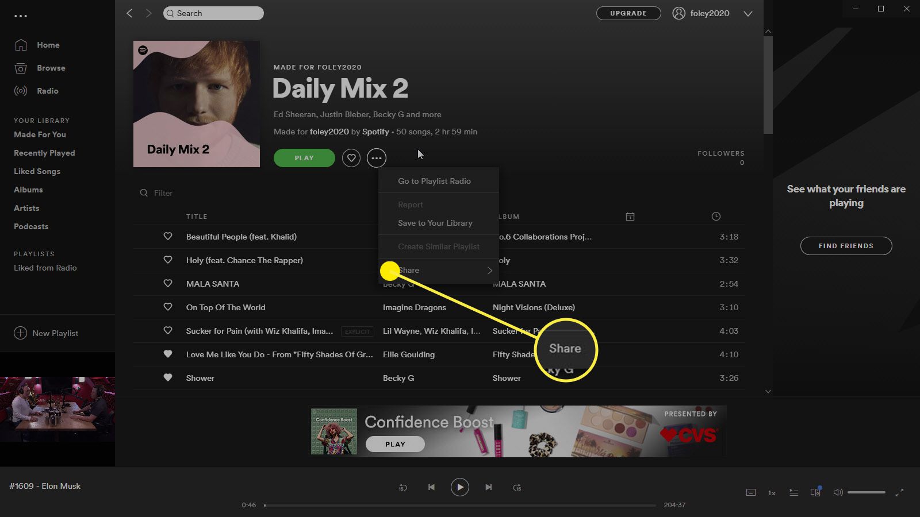Open the foley2020 profile
This screenshot has width=920, height=517.
701,13
